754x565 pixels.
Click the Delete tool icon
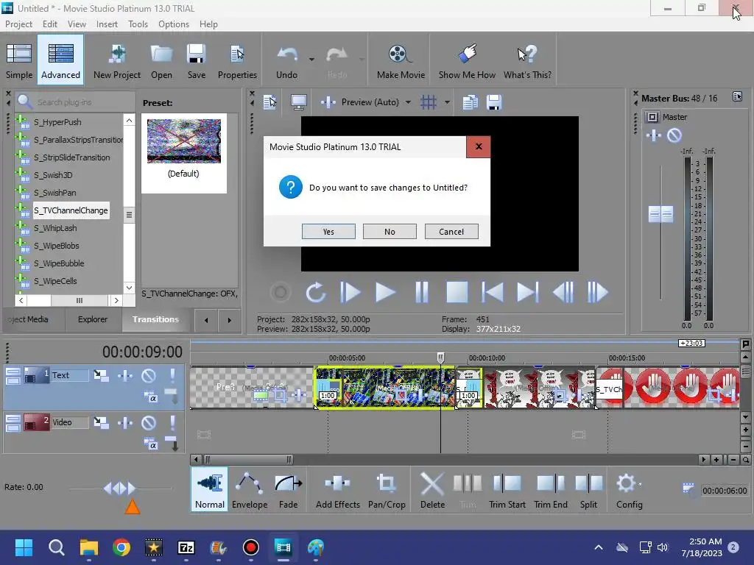pyautogui.click(x=432, y=490)
